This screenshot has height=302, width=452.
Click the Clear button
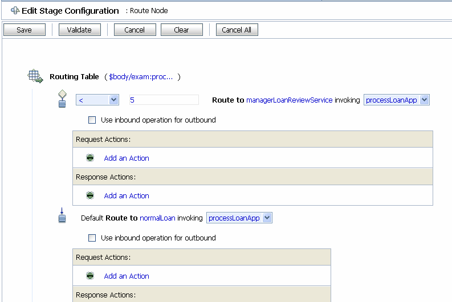pos(182,30)
